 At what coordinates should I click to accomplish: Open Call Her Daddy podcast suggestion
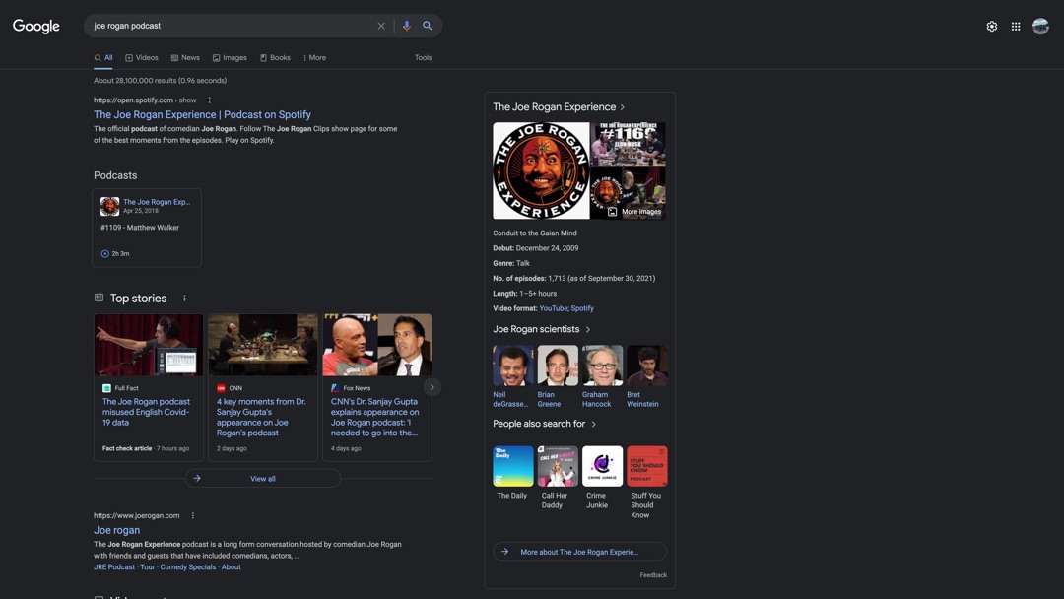pyautogui.click(x=557, y=478)
